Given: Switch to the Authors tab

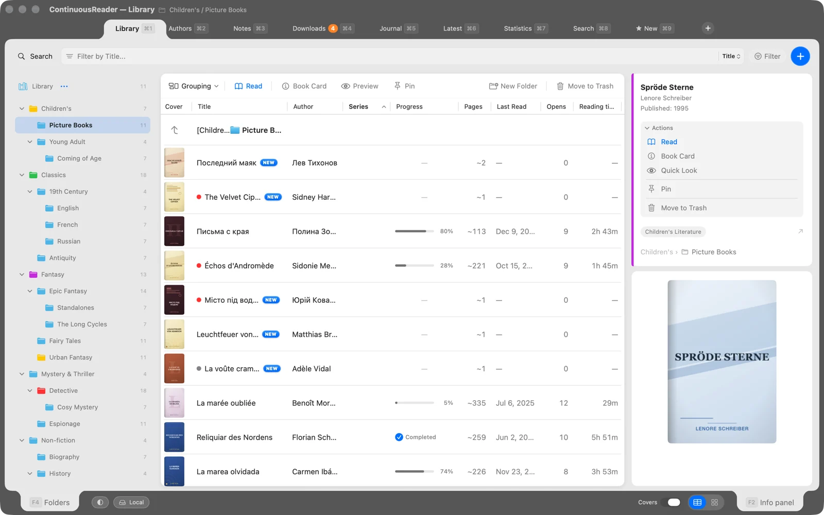Looking at the screenshot, I should click(187, 28).
